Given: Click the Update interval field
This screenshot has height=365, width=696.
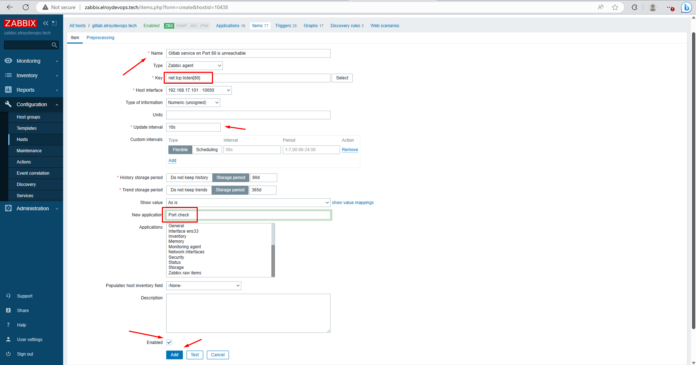Looking at the screenshot, I should pyautogui.click(x=193, y=127).
